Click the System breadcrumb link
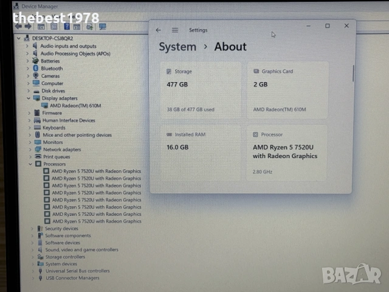The height and width of the screenshot is (292, 389). 177,47
